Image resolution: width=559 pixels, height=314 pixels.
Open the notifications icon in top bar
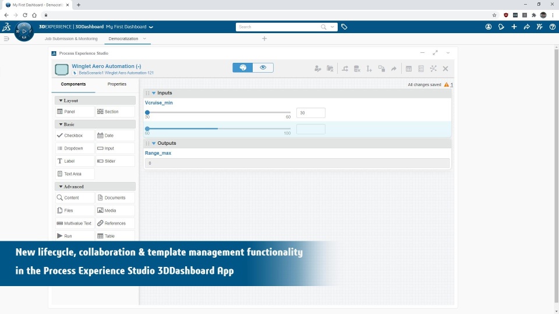501,27
